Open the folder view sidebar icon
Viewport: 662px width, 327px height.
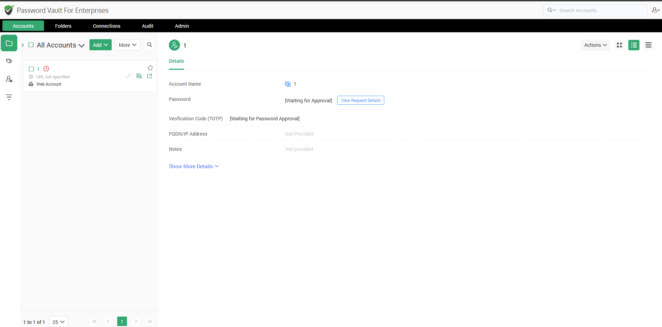[x=9, y=43]
